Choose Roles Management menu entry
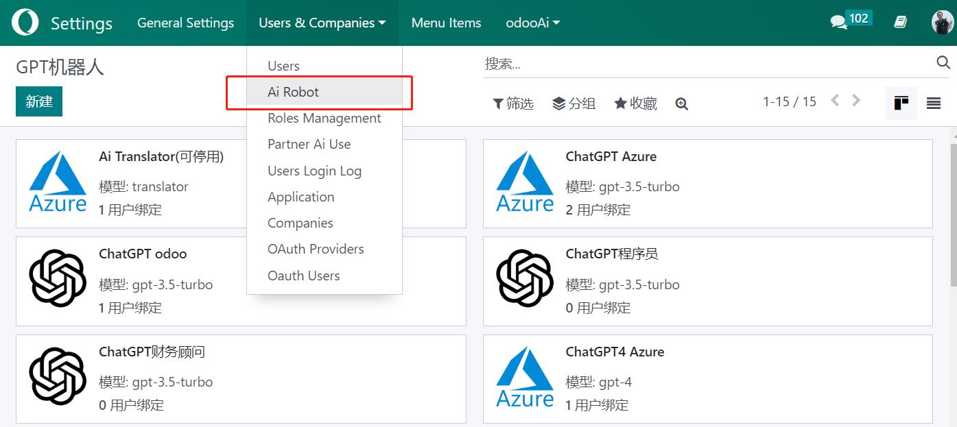This screenshot has height=427, width=957. (x=324, y=118)
